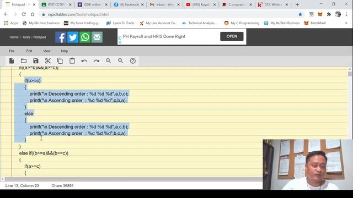The width and height of the screenshot is (353, 198).
Task: Create a new file with the toolbar icon
Action: click(12, 61)
